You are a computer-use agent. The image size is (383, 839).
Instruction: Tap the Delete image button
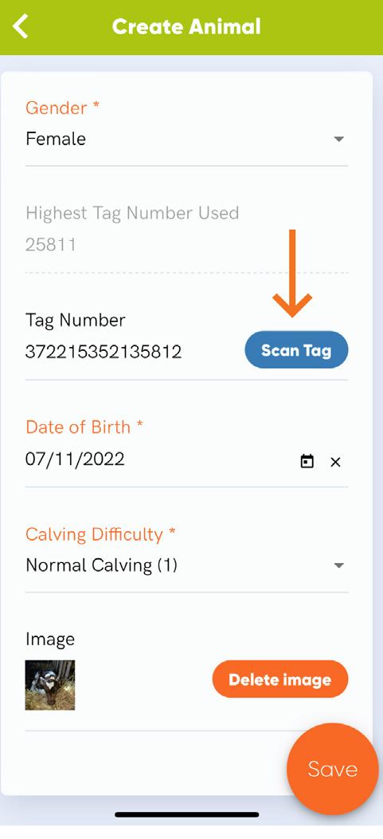[x=280, y=679]
